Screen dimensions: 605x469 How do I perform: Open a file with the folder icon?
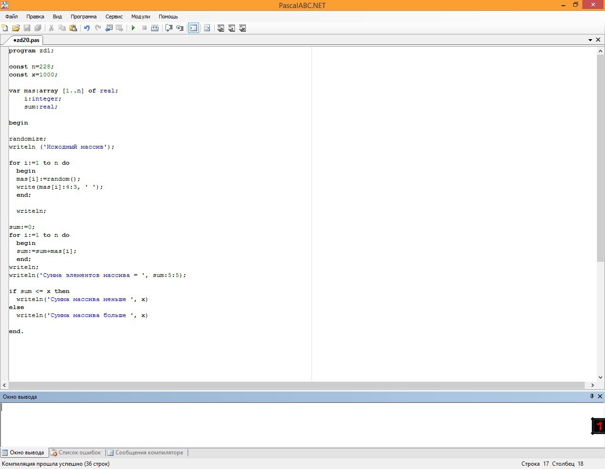click(16, 28)
